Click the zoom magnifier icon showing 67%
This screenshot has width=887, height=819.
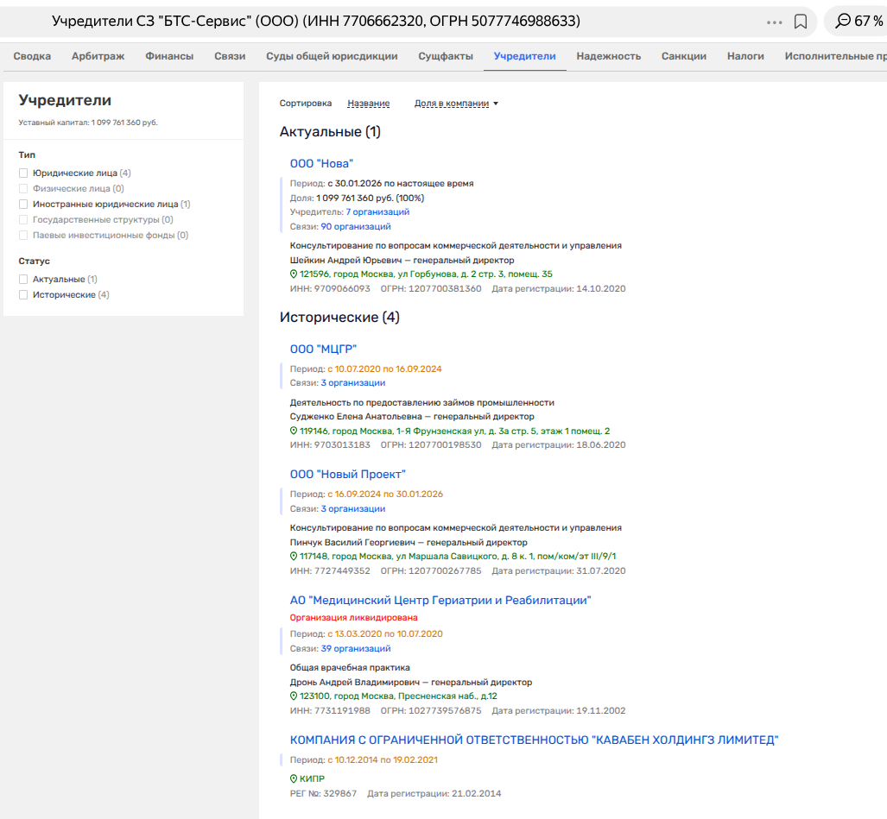coord(843,22)
